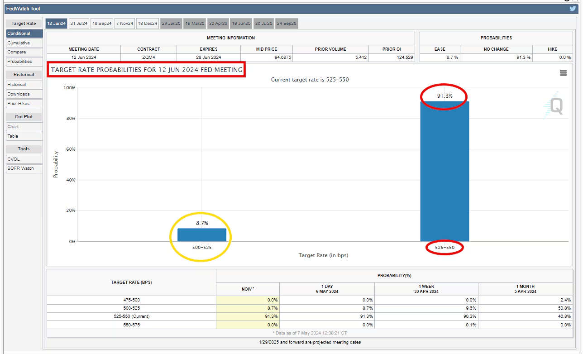
Task: Select the 28 Jun 2024 expiry cell
Action: pyautogui.click(x=208, y=57)
